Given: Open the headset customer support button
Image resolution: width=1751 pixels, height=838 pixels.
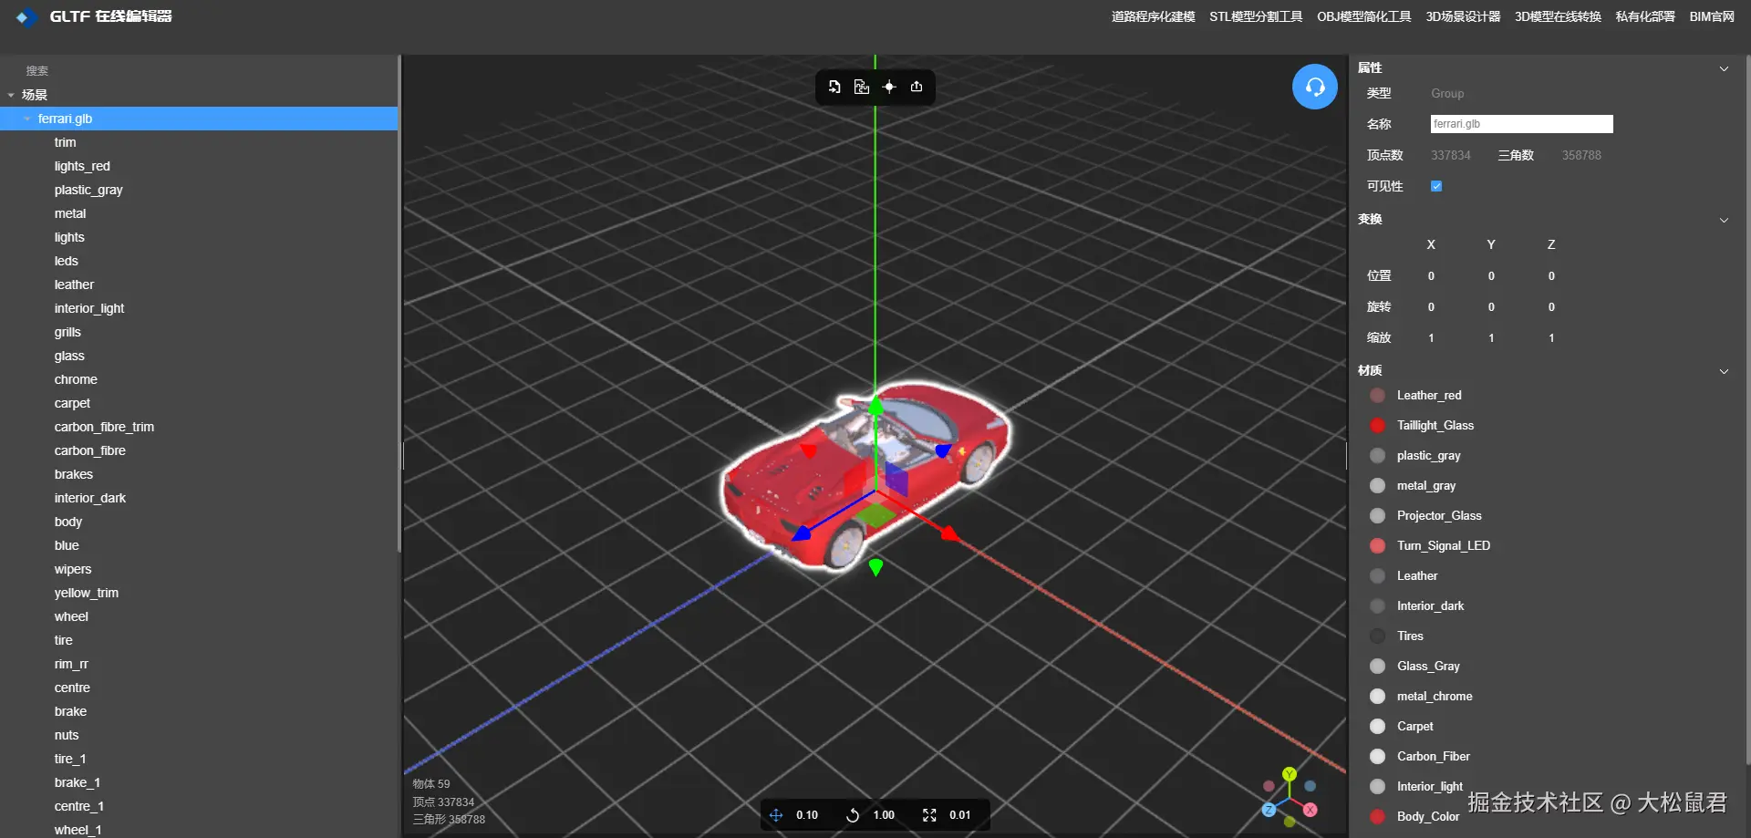Looking at the screenshot, I should [x=1315, y=87].
